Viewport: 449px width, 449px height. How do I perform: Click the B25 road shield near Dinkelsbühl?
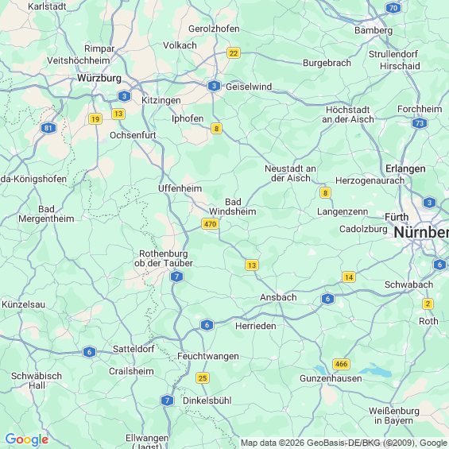click(203, 378)
